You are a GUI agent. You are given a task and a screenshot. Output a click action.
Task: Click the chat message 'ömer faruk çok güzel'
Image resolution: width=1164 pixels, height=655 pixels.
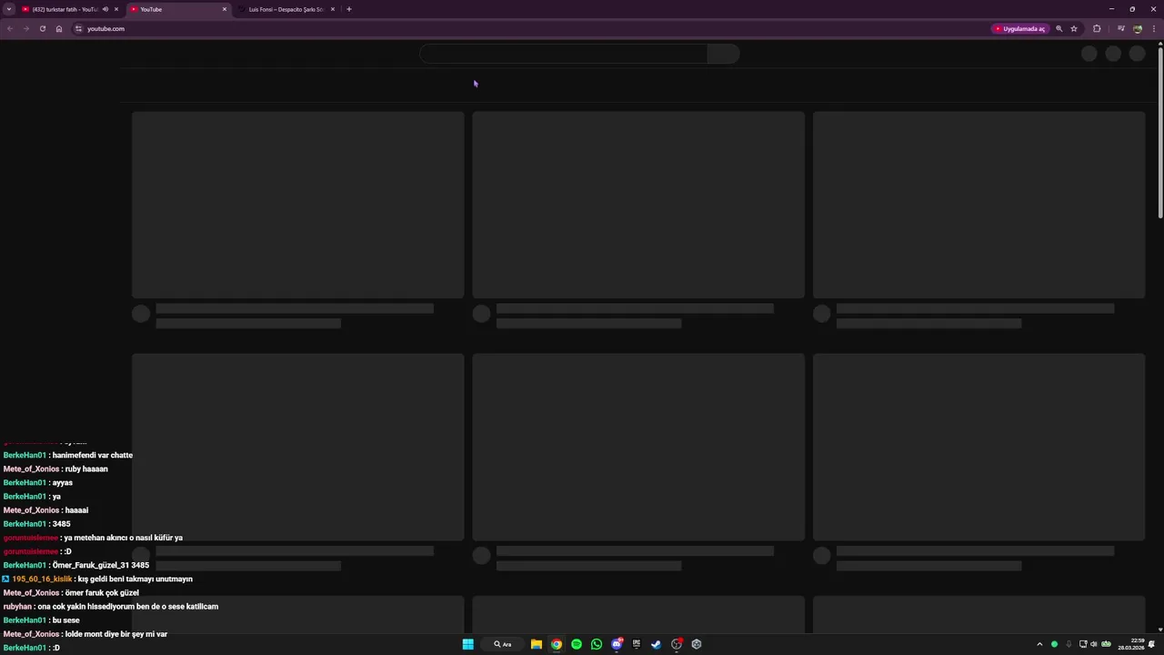102,592
